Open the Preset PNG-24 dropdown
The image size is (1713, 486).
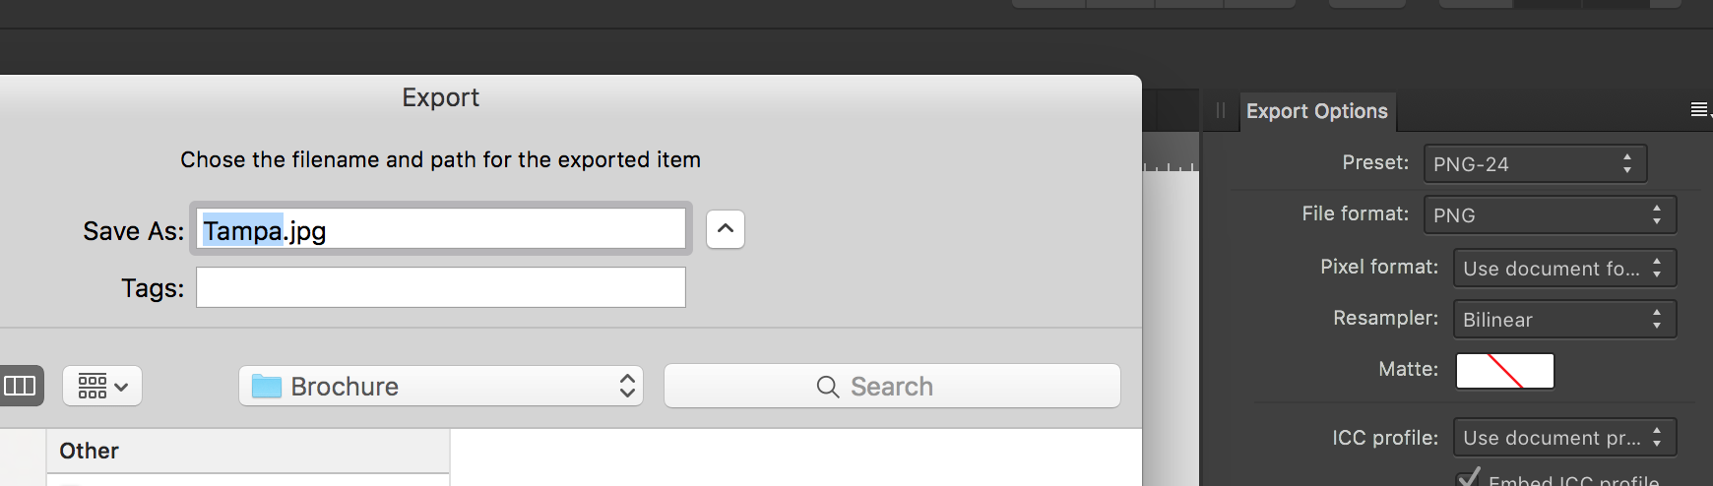pos(1535,163)
